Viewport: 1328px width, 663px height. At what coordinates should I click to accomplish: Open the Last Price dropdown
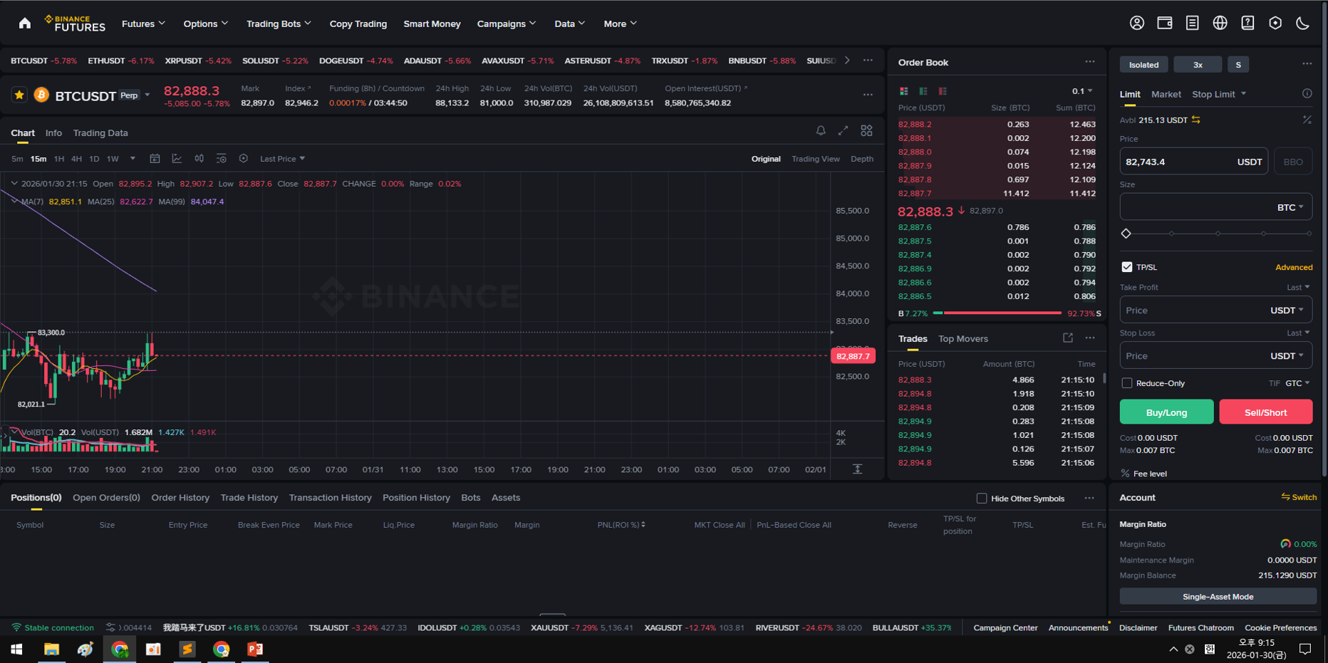click(282, 159)
